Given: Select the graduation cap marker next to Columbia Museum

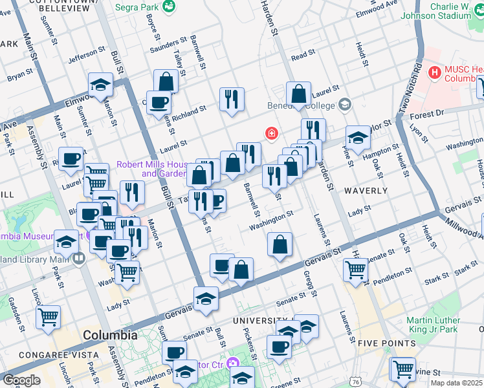Looking at the screenshot, I should click(x=67, y=242).
